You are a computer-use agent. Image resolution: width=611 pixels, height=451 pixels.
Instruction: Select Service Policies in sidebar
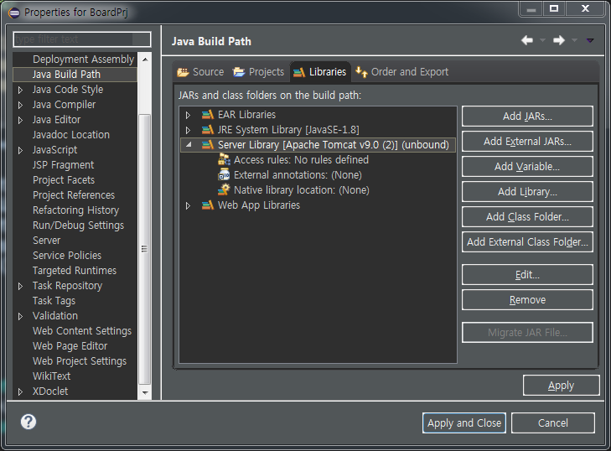(67, 256)
